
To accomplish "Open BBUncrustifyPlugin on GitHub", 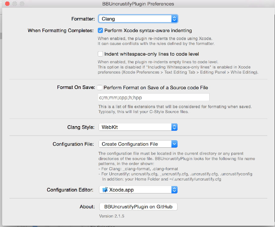I will 138,207.
